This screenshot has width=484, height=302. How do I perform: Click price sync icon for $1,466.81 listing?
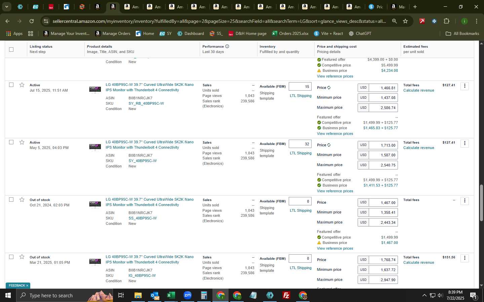329,88
